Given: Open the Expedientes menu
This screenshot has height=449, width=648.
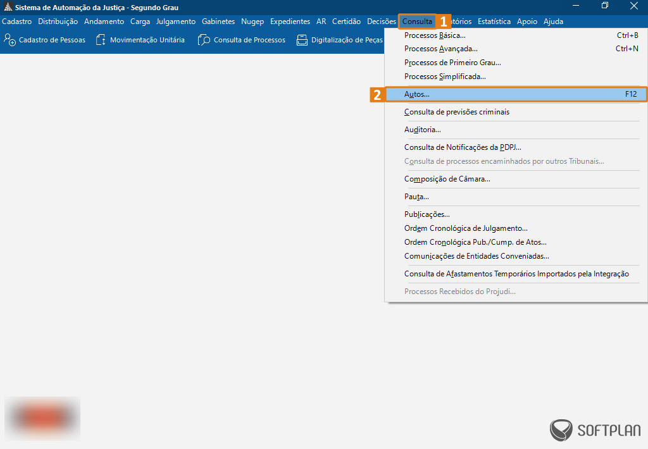Looking at the screenshot, I should tap(290, 22).
